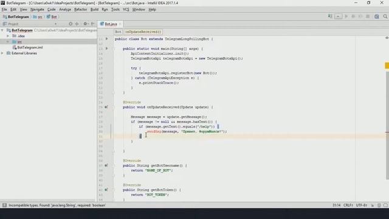Viewport: 389px width, 219px height.
Task: Click Collapse All icon in Project panel
Action: 77,24
